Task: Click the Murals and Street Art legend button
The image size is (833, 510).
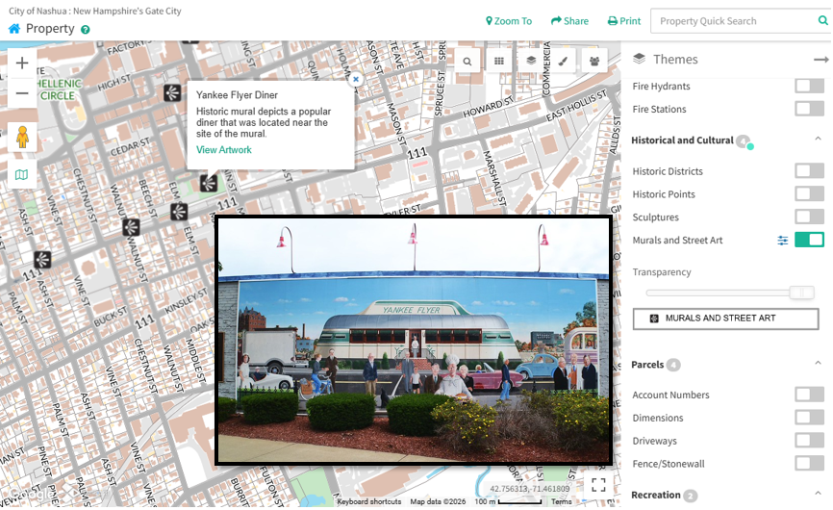Action: [725, 319]
